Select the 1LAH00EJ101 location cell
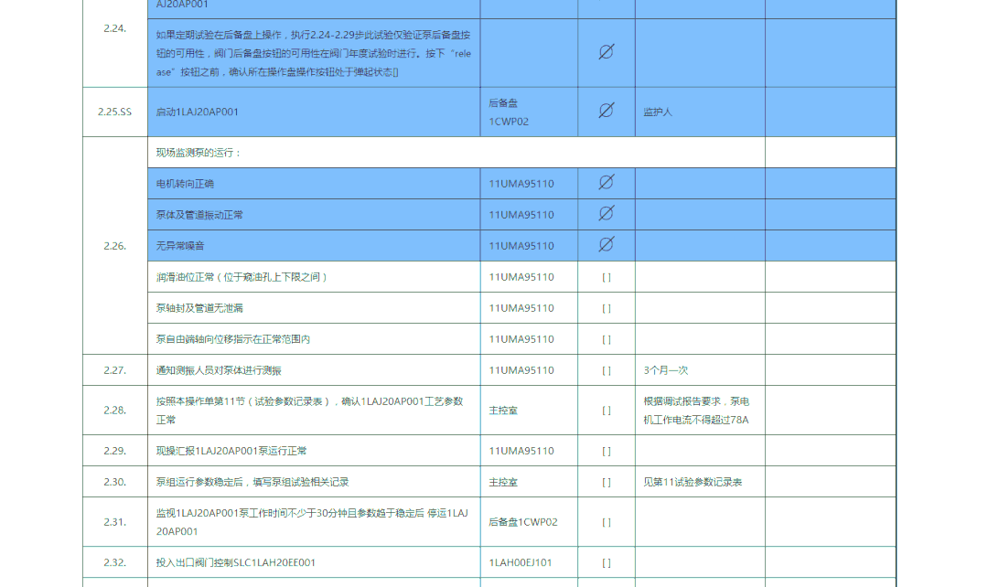This screenshot has width=988, height=587. pyautogui.click(x=520, y=562)
